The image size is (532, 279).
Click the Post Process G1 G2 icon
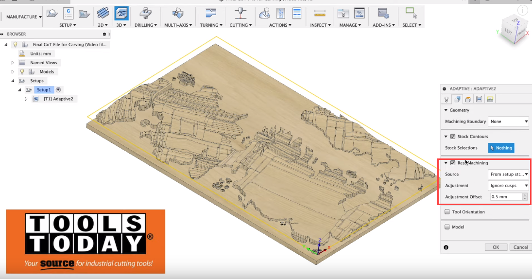point(281,14)
